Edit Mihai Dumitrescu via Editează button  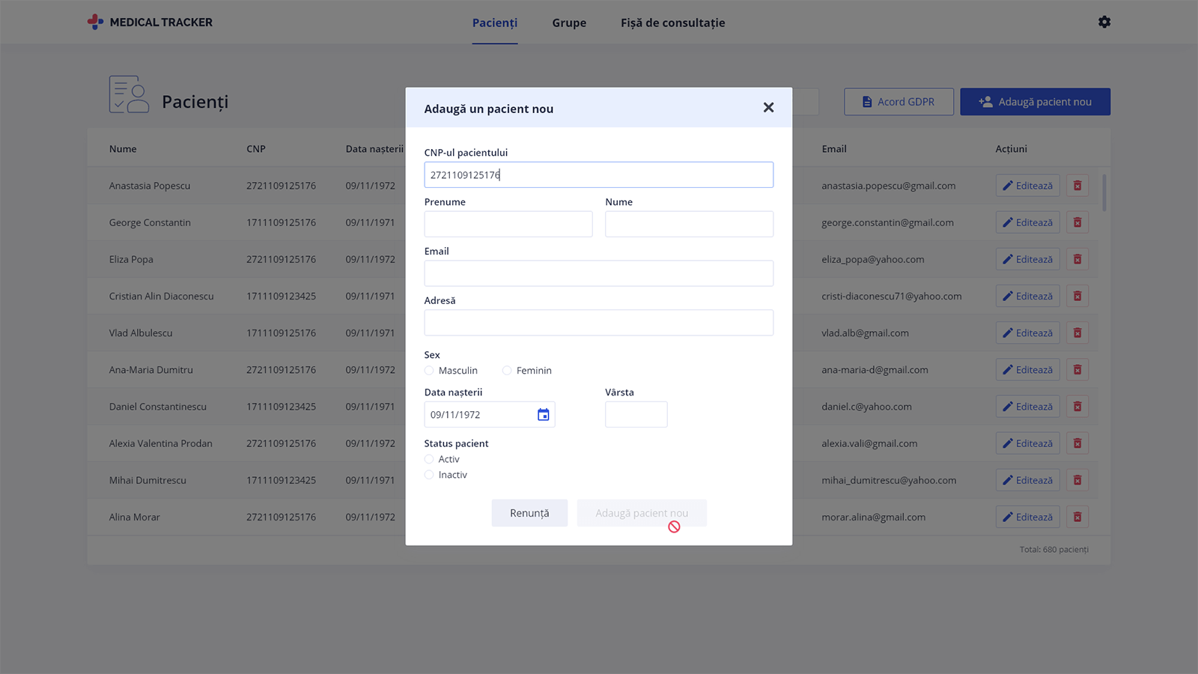tap(1027, 480)
